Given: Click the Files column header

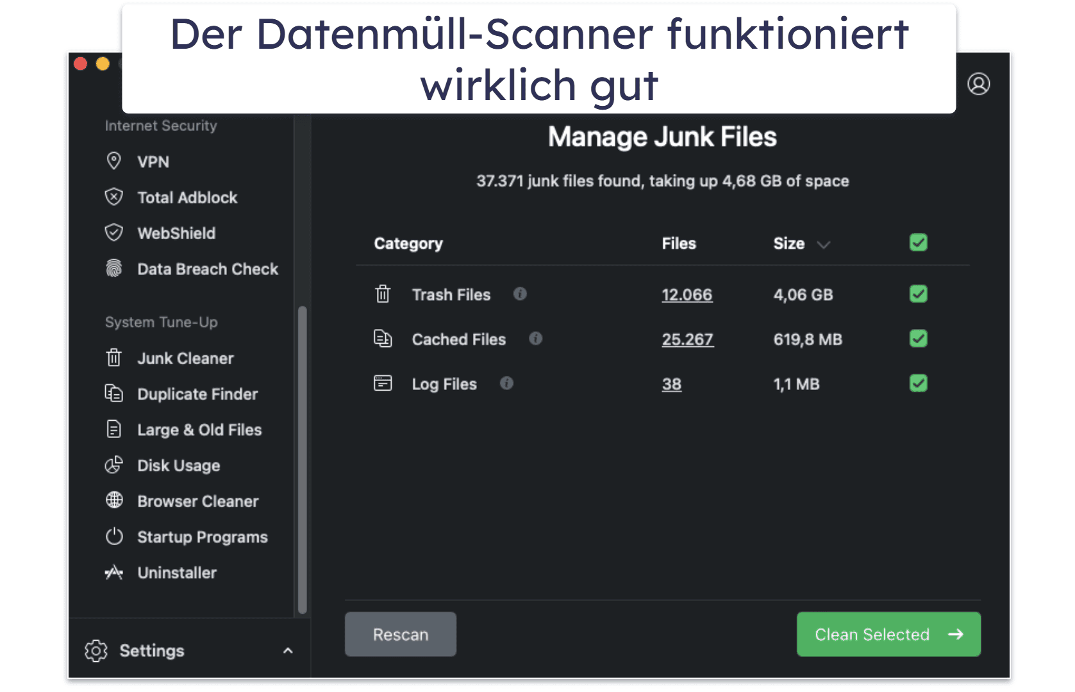Looking at the screenshot, I should coord(679,243).
